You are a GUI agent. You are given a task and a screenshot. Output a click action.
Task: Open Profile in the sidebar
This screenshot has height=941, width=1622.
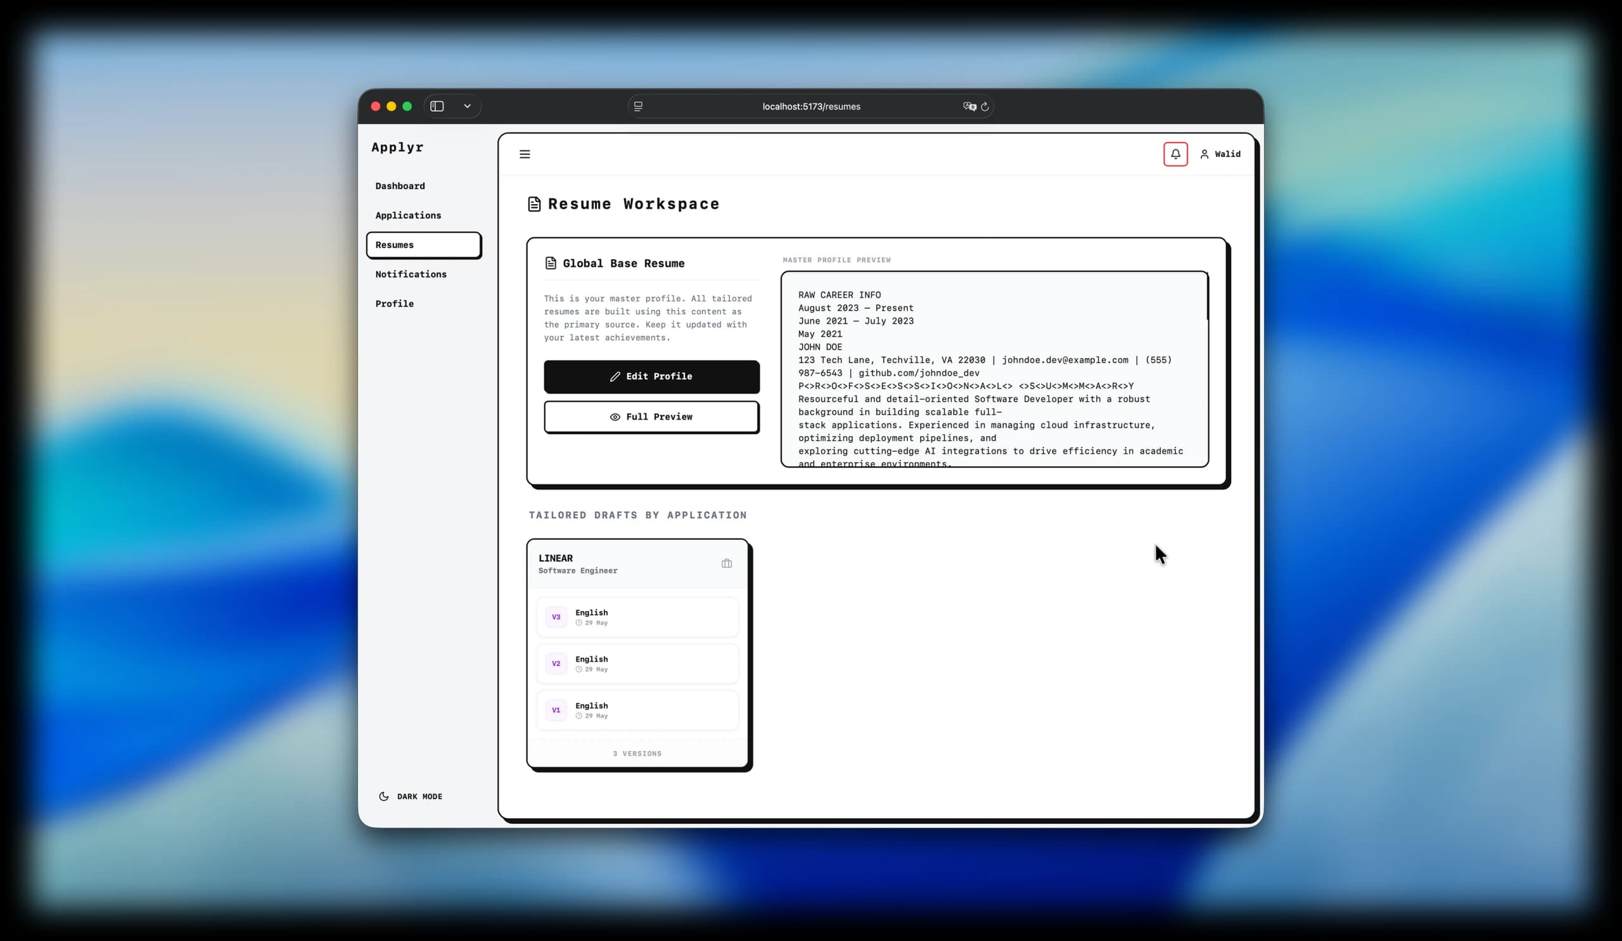point(395,304)
